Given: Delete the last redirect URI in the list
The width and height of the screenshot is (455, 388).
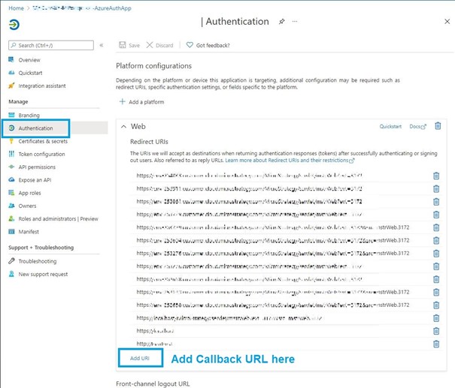Looking at the screenshot, I should pyautogui.click(x=436, y=344).
